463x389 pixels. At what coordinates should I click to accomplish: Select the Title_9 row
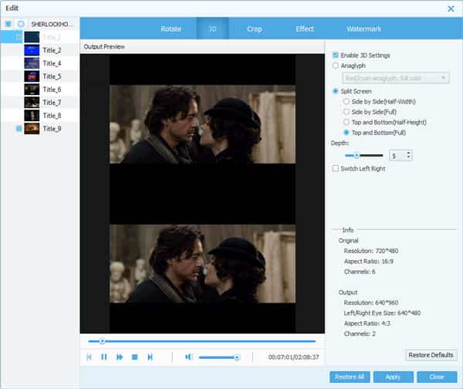40,128
